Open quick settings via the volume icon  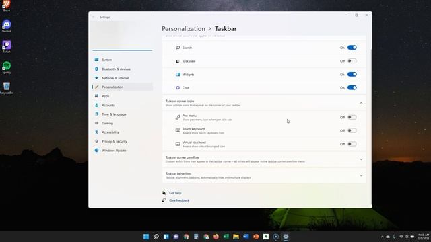click(x=407, y=237)
